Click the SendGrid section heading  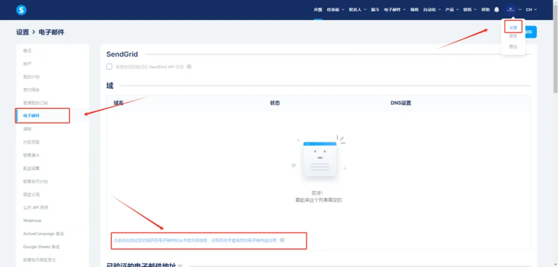[122, 54]
